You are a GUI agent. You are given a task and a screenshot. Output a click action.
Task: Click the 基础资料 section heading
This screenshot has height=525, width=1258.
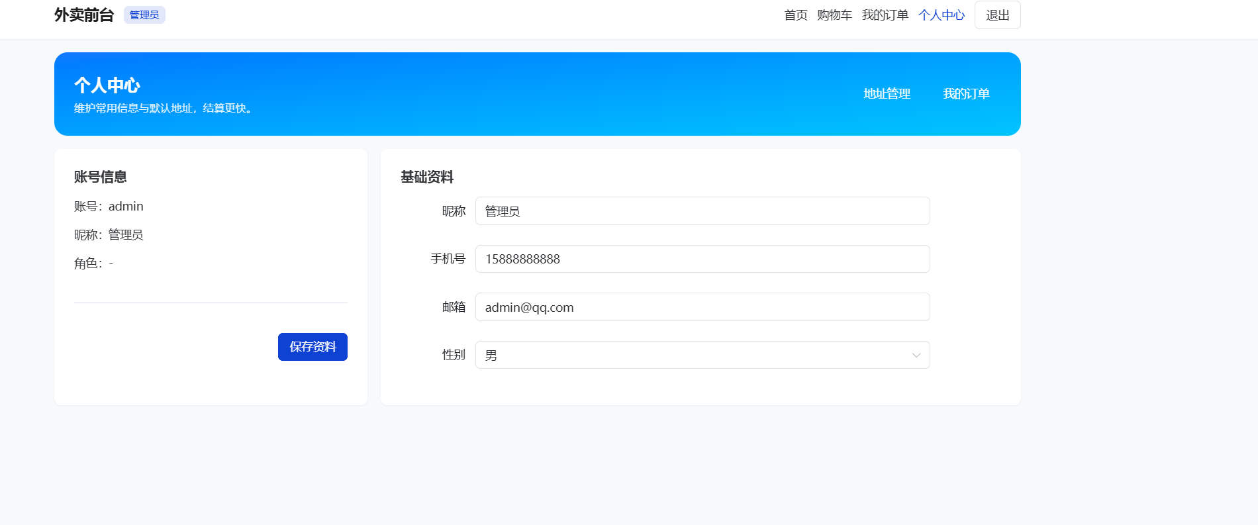pyautogui.click(x=427, y=177)
